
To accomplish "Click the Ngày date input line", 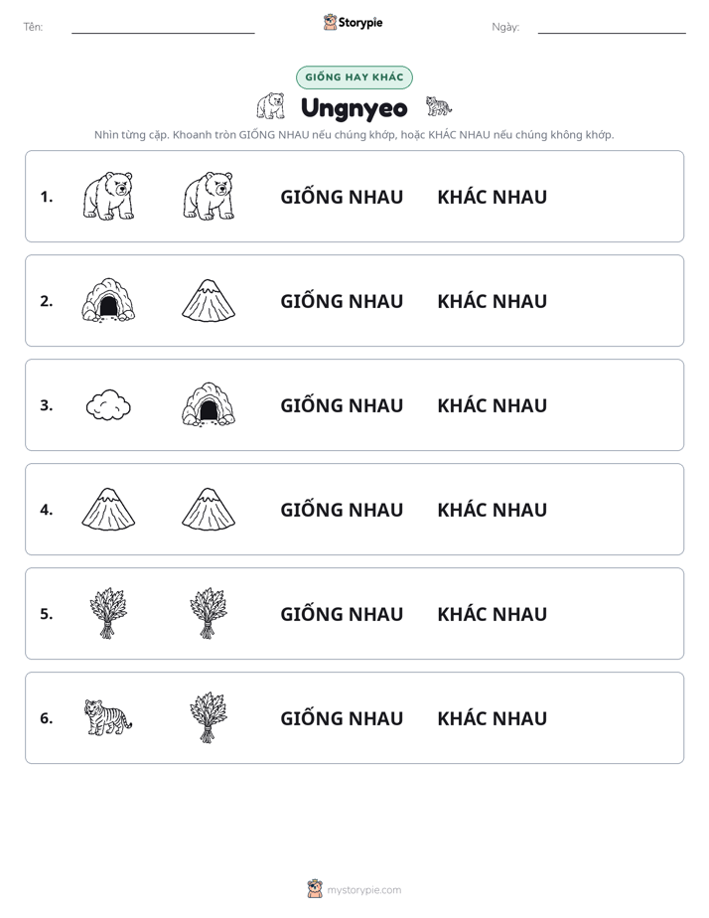I will pos(612,28).
